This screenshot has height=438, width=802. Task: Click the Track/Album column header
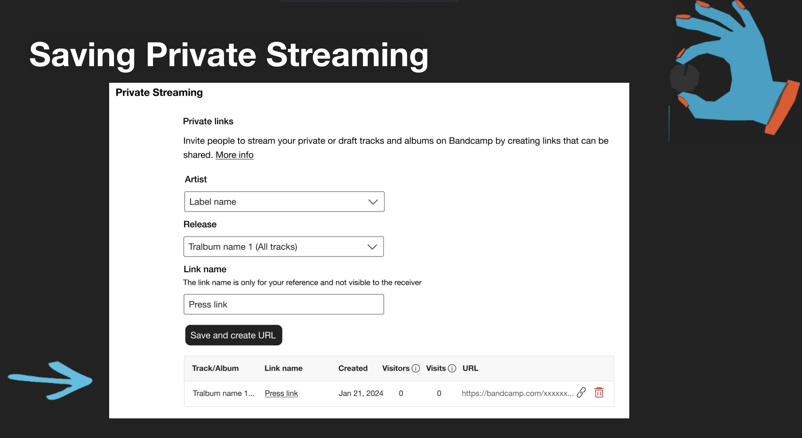click(x=215, y=368)
